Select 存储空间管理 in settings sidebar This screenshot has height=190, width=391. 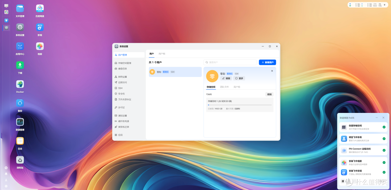pos(129,63)
